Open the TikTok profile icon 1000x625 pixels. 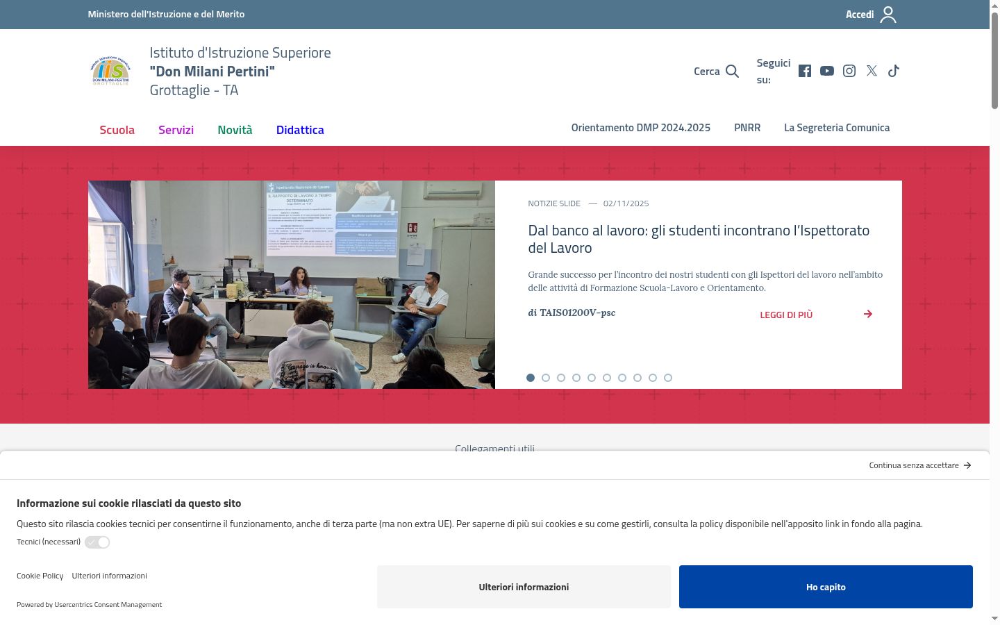(894, 71)
